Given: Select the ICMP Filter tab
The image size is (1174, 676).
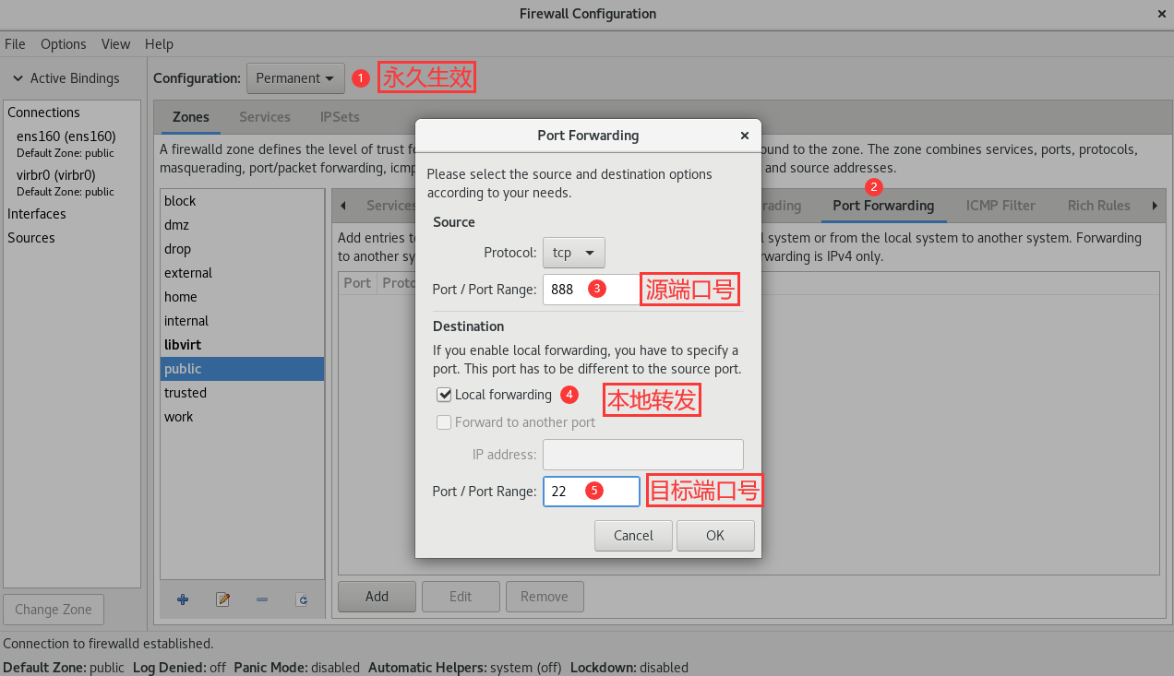Looking at the screenshot, I should pyautogui.click(x=1000, y=206).
